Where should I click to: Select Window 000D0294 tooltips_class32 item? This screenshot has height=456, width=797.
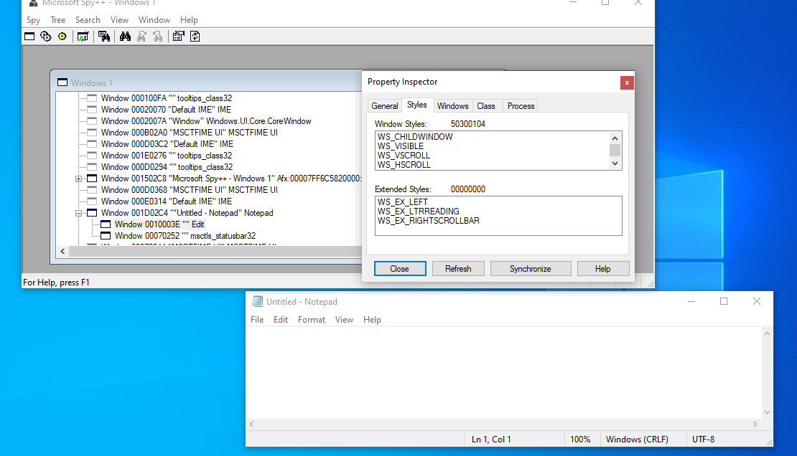pos(167,167)
